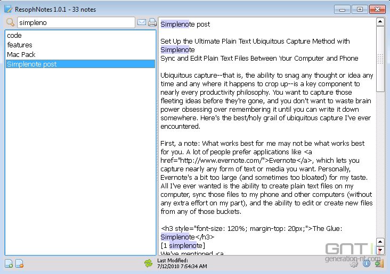Click the '[1 simplenote]' line
Viewport: 390px width, 274px height.
click(183, 246)
